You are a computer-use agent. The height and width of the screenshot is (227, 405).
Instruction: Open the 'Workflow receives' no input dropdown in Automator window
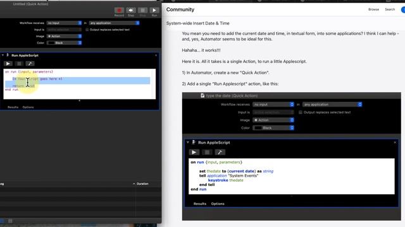click(x=64, y=23)
